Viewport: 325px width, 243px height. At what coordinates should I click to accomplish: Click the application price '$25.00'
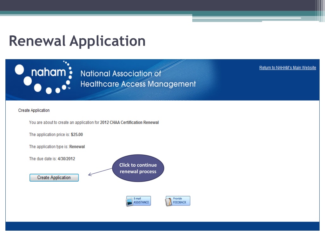(x=77, y=134)
